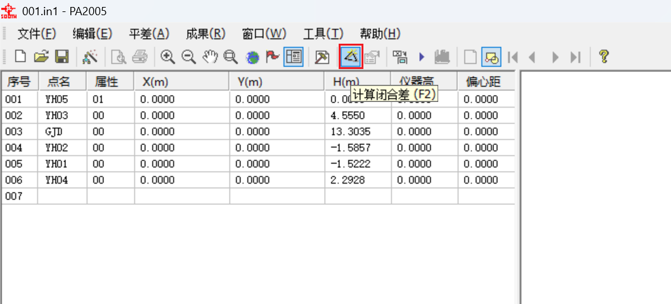The height and width of the screenshot is (304, 671).
Task: Select row number 001
Action: 20,99
